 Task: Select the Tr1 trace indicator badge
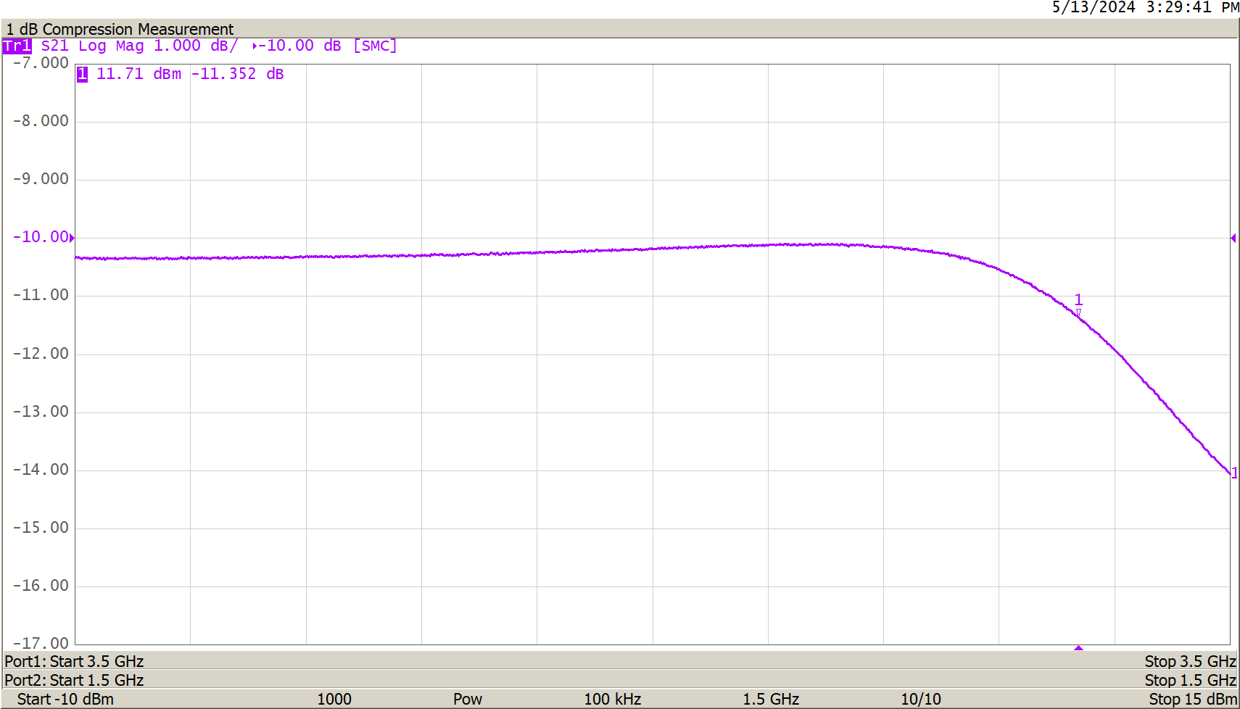coord(18,45)
